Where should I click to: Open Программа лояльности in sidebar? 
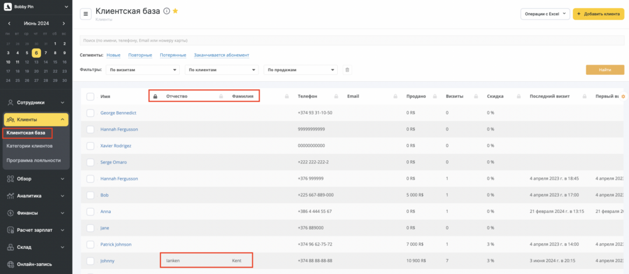[x=33, y=160]
